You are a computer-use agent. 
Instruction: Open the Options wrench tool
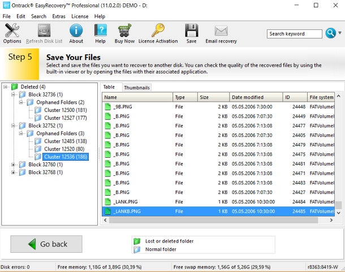click(x=12, y=33)
